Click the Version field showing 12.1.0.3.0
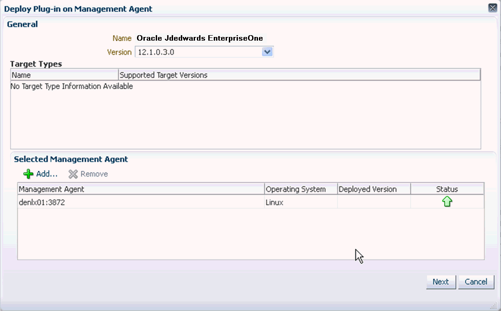Screen dimensions: 501x311 coord(204,52)
